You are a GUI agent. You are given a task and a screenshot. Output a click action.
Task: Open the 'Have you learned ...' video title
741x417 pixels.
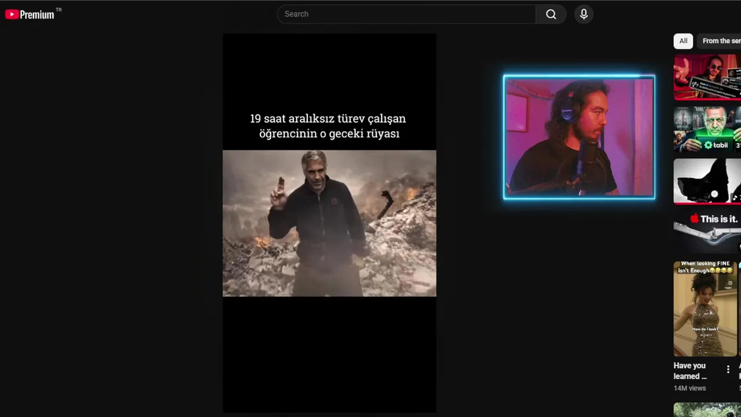(x=690, y=371)
